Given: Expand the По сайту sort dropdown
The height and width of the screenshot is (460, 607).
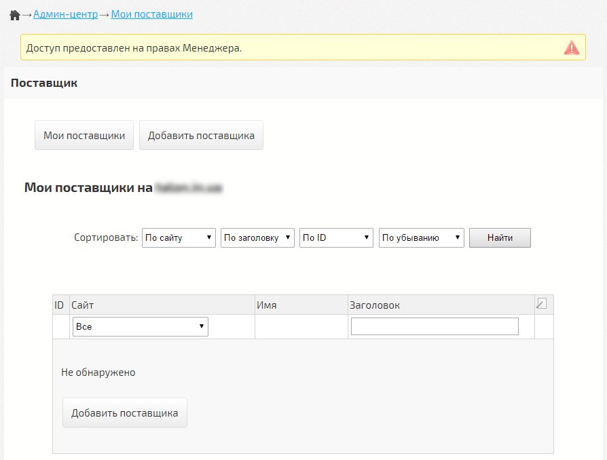Looking at the screenshot, I should [179, 237].
